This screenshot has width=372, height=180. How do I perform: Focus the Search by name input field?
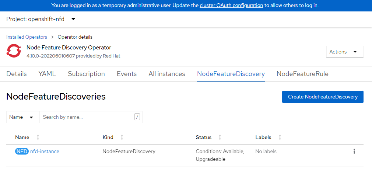[87, 117]
